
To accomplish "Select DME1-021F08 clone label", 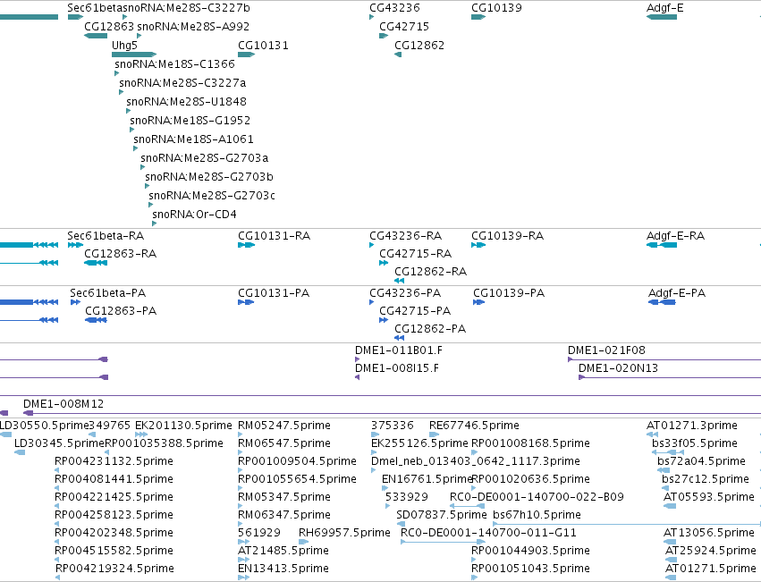I will click(606, 350).
